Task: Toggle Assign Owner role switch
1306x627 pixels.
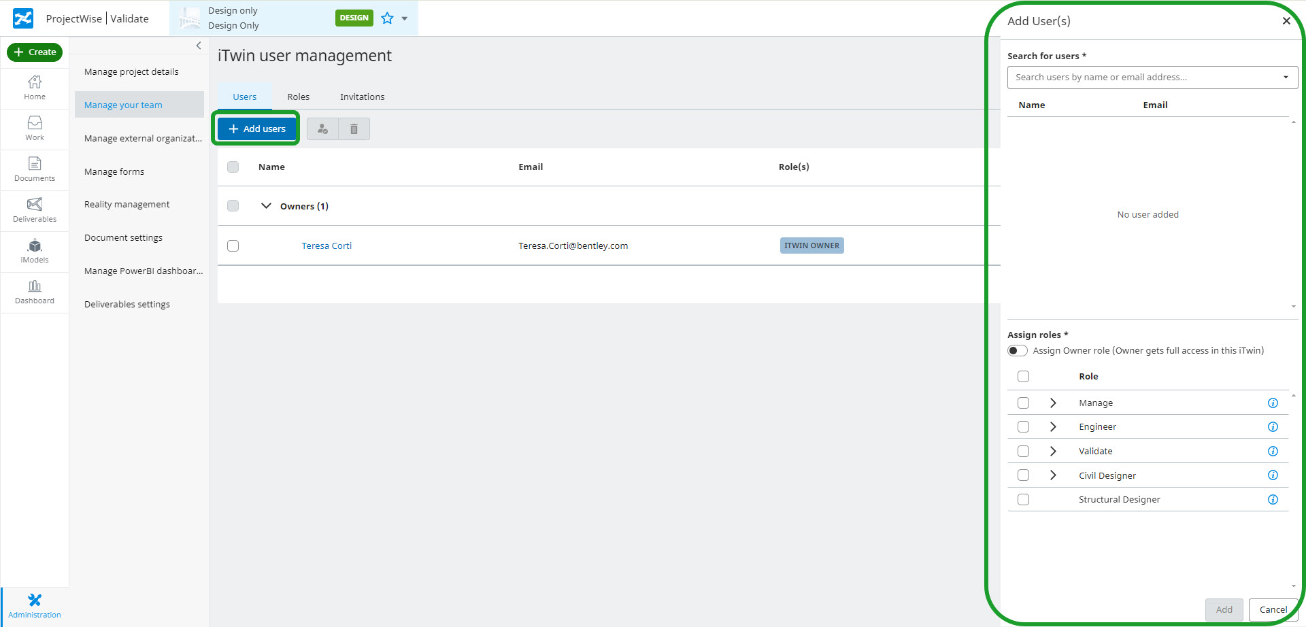Action: click(1018, 351)
